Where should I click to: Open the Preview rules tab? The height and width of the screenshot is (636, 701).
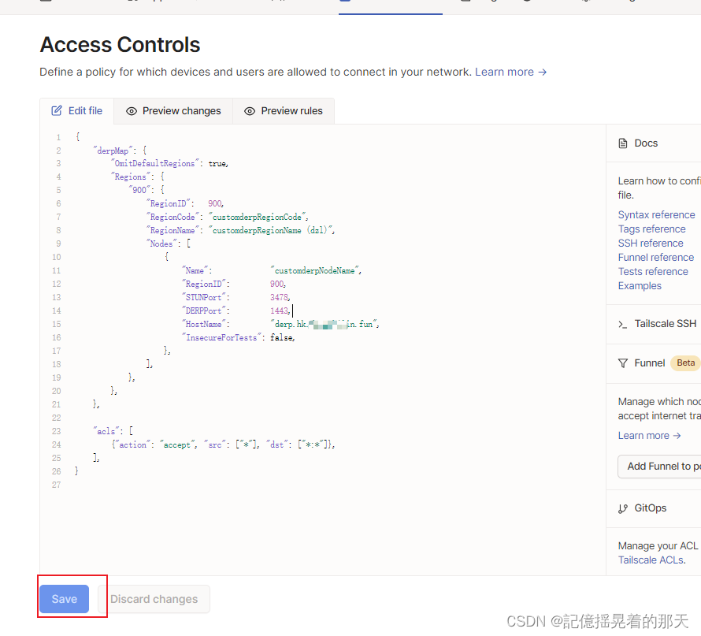click(x=284, y=111)
